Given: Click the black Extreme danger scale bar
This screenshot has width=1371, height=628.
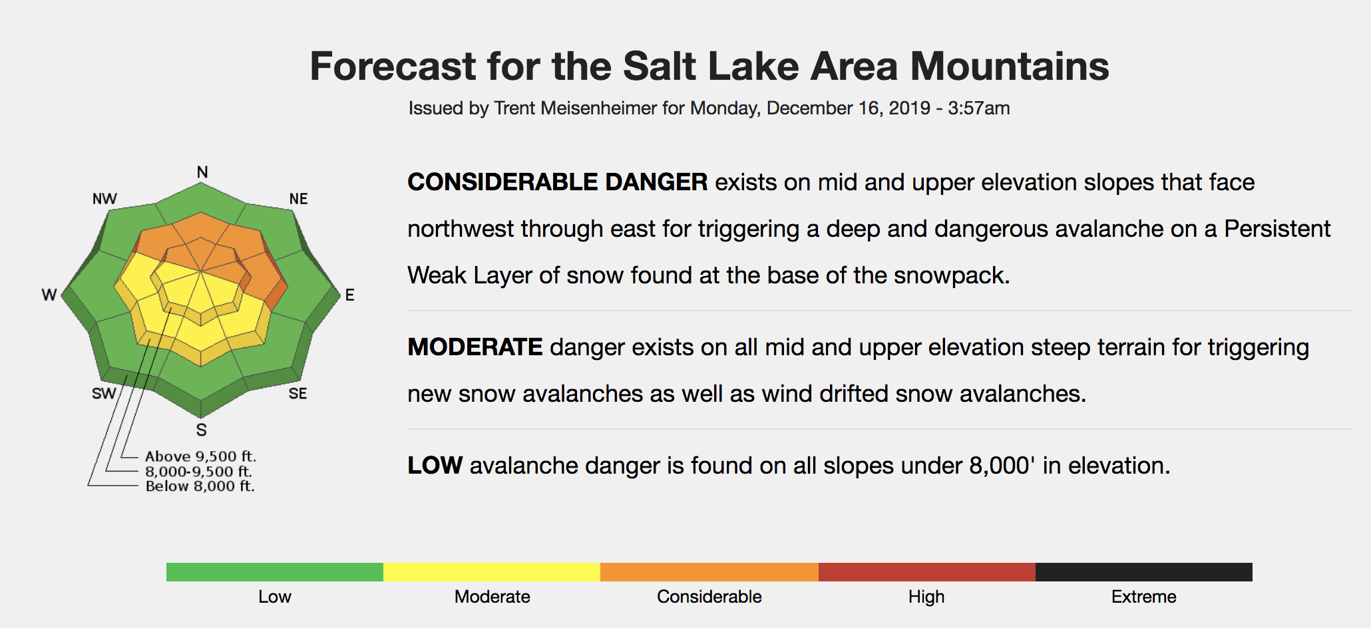Looking at the screenshot, I should pos(1144,572).
